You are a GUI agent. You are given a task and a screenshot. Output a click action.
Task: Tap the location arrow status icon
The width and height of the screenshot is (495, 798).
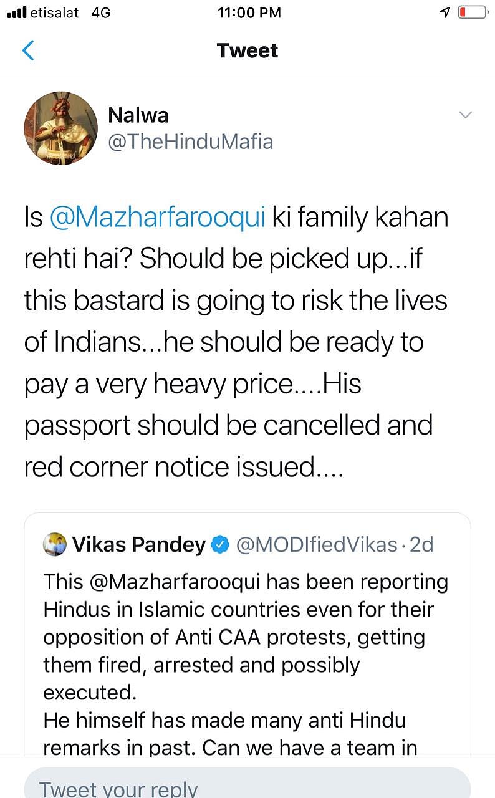pyautogui.click(x=445, y=12)
